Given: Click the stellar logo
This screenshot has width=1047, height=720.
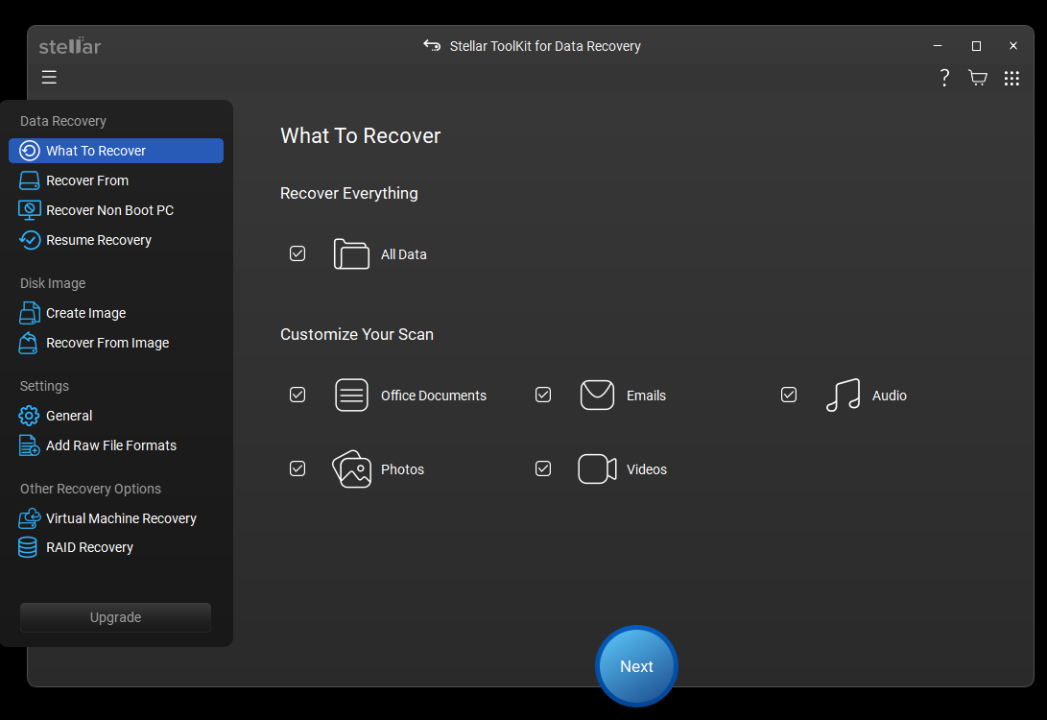Looking at the screenshot, I should 69,45.
